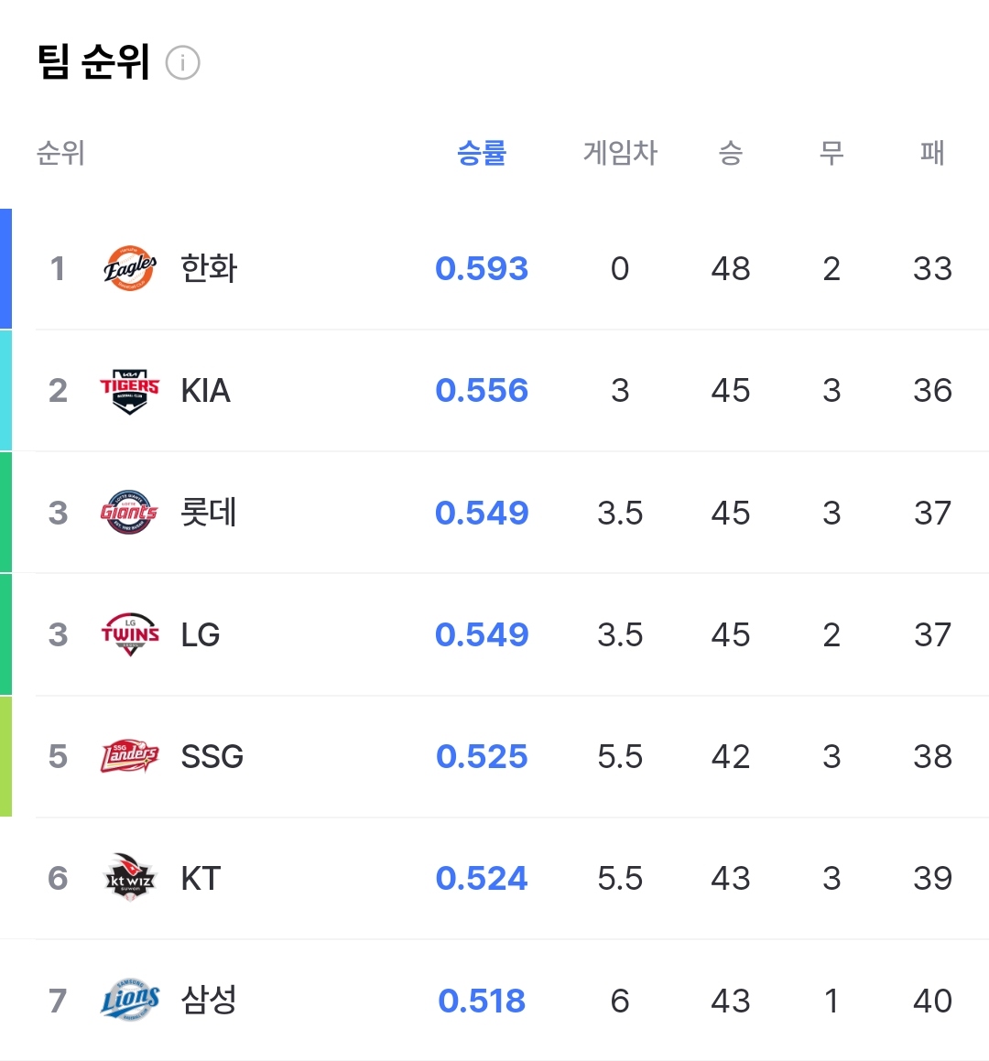
Task: Sort standings by 승률 column header
Action: pos(482,153)
